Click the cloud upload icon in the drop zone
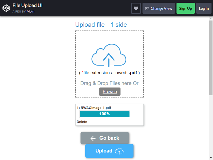Viewport: 213px width, 160px height. click(x=109, y=55)
